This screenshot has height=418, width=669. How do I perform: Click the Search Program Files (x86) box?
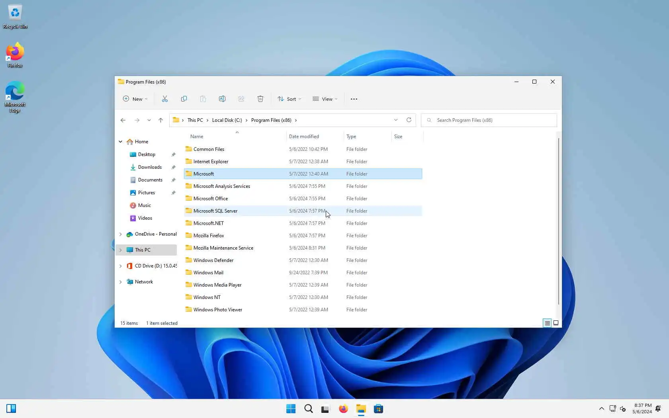coord(489,120)
